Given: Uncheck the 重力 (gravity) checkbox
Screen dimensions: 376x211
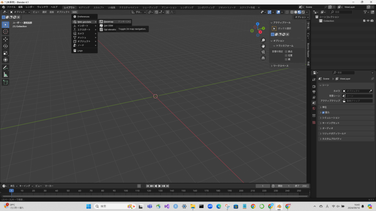Looking at the screenshot, I should tap(323, 112).
